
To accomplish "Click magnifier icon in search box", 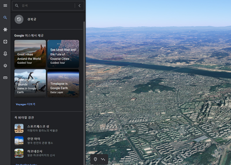I will 17,5.
